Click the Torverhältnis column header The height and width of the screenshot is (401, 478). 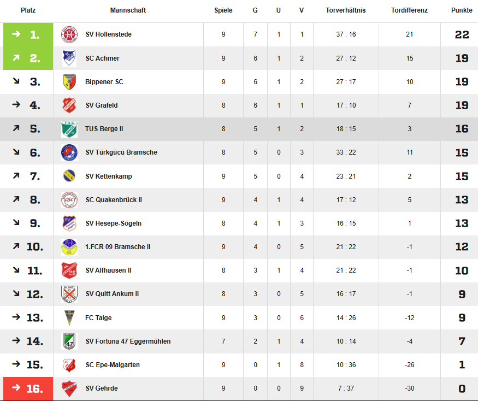[x=346, y=10]
